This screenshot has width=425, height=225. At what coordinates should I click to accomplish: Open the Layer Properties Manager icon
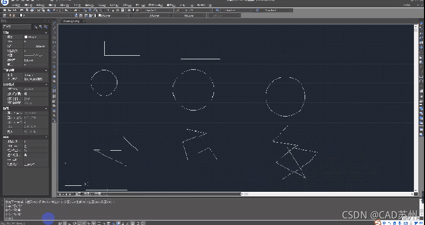tap(5, 16)
